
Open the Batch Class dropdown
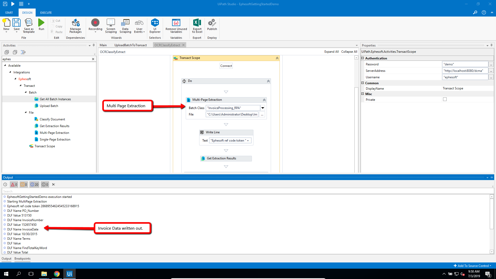[263, 108]
